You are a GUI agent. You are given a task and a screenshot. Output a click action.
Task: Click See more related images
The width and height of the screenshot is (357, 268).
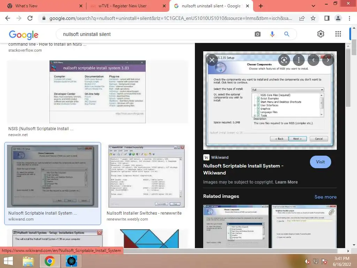[325, 197]
